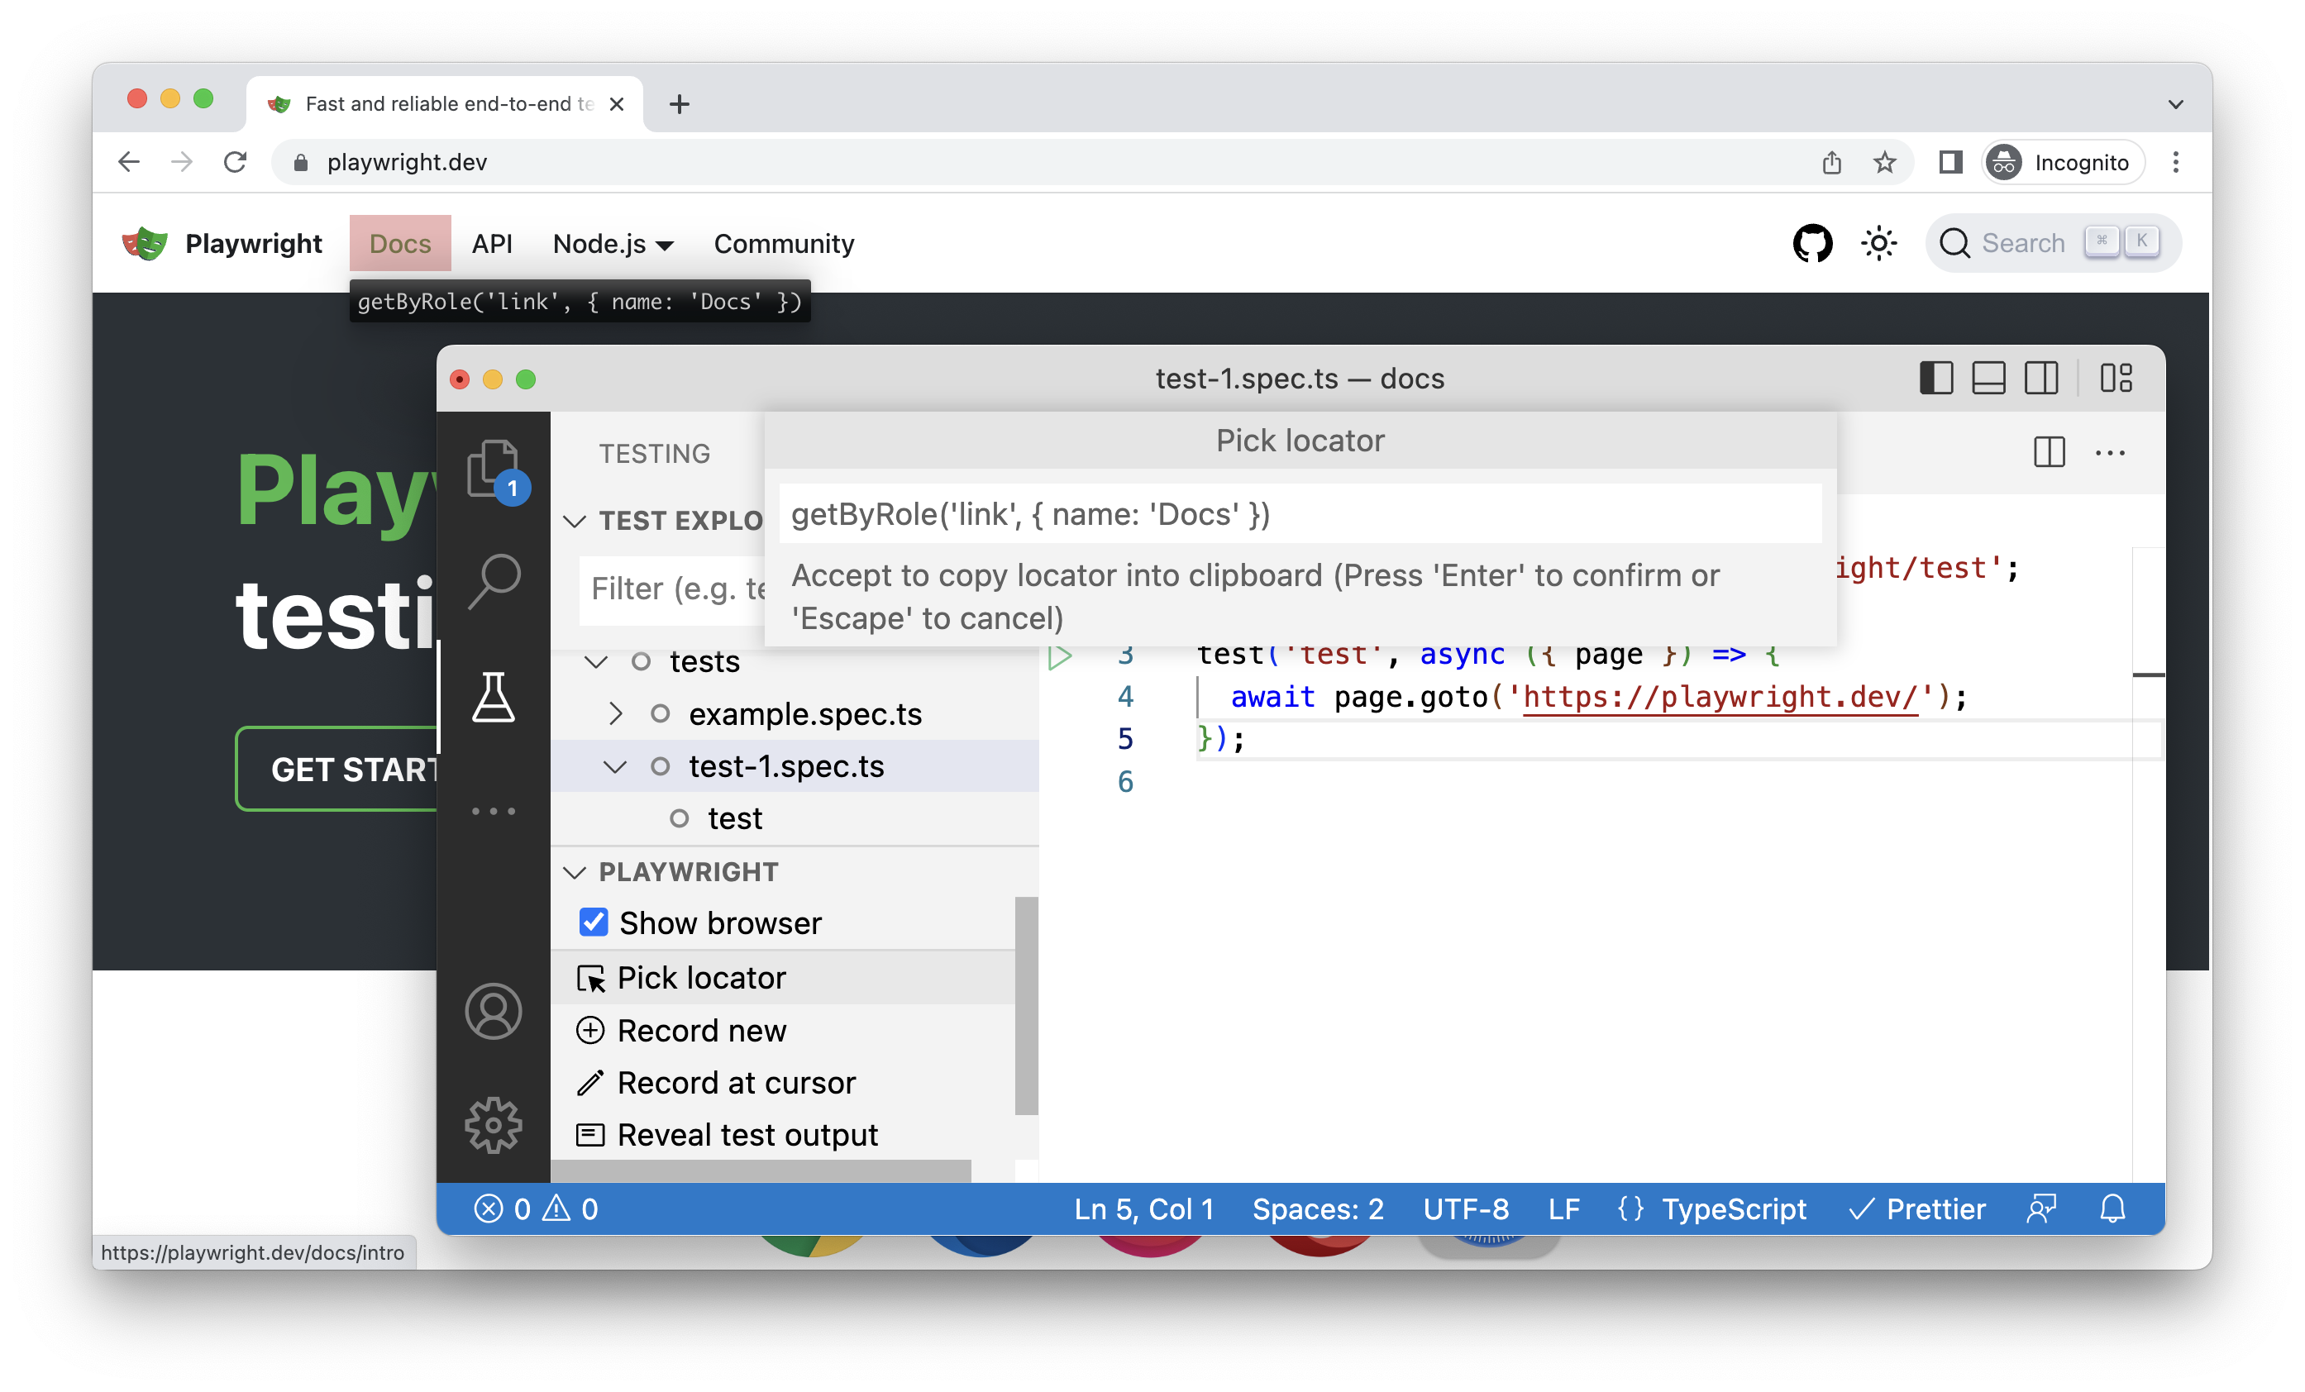Open the Docs tab in Playwright nav

400,244
